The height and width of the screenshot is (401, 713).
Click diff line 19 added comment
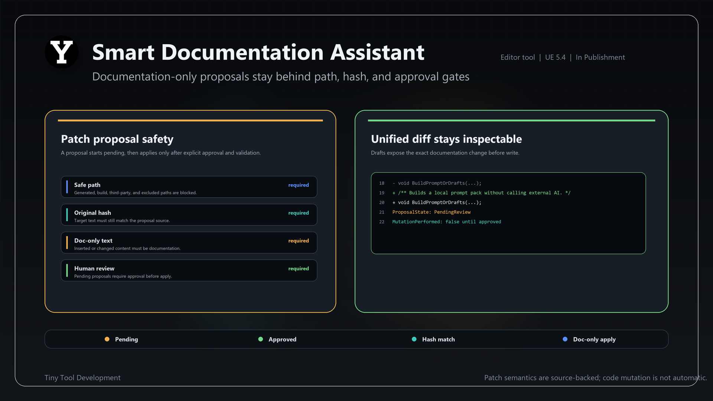tap(481, 193)
